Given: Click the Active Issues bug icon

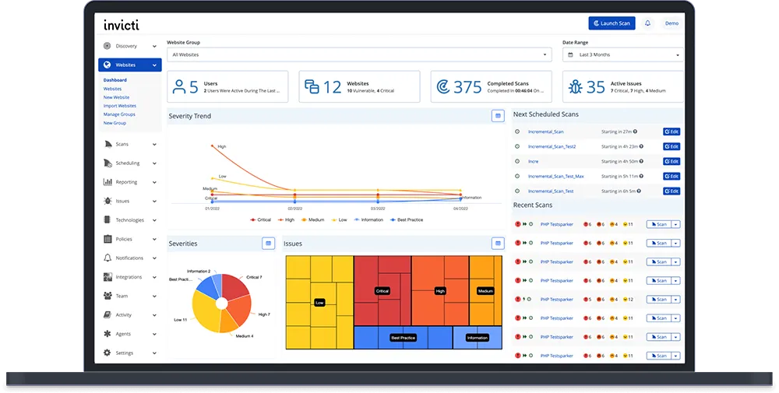Looking at the screenshot, I should click(x=576, y=87).
